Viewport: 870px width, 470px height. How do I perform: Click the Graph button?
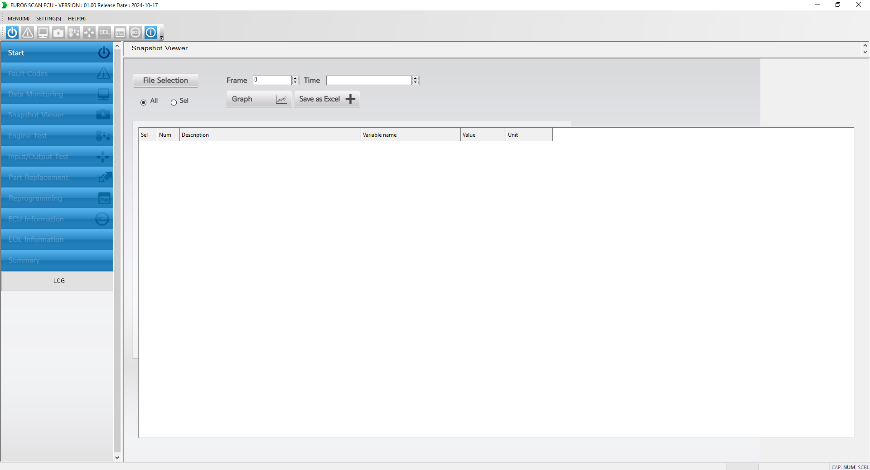(259, 99)
